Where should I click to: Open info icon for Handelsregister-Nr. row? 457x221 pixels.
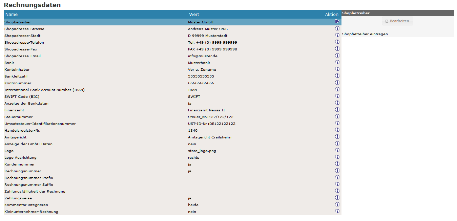click(337, 130)
